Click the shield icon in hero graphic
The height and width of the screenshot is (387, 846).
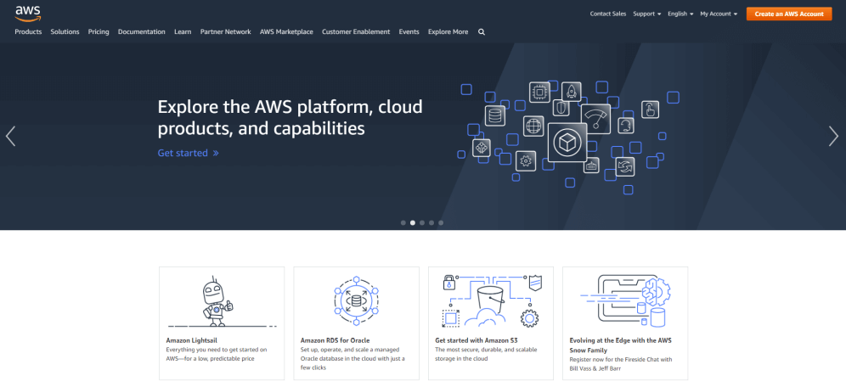tap(561, 109)
